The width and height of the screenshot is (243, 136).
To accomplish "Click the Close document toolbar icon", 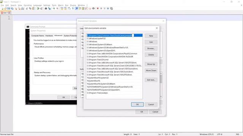I will [x=16, y=8].
